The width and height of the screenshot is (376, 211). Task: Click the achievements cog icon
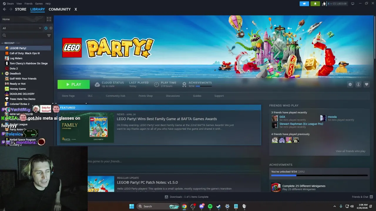click(184, 84)
